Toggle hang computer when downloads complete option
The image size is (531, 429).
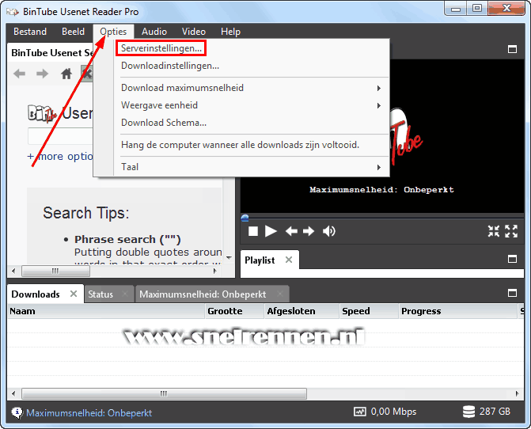(x=240, y=145)
